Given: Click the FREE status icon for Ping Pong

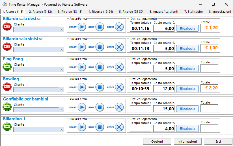Looking at the screenshot, I should (x=7, y=66).
